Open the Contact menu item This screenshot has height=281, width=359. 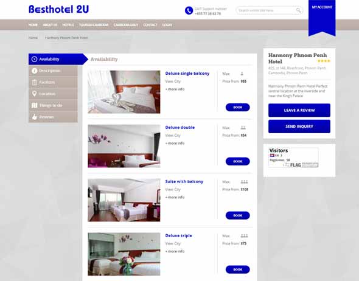150,25
